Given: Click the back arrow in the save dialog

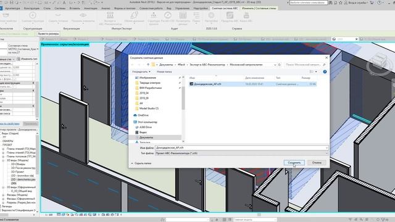Looking at the screenshot, I should [x=133, y=65].
